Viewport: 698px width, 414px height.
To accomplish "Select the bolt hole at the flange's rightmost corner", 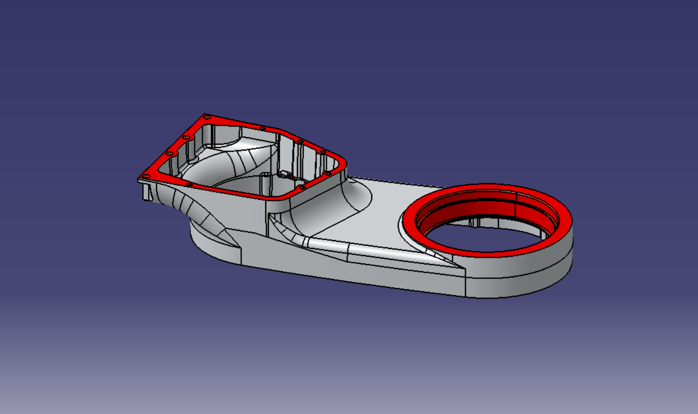I will [327, 173].
